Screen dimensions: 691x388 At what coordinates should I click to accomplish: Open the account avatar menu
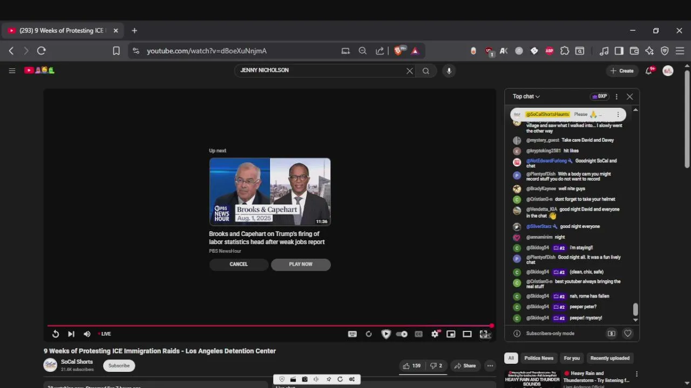tap(668, 71)
